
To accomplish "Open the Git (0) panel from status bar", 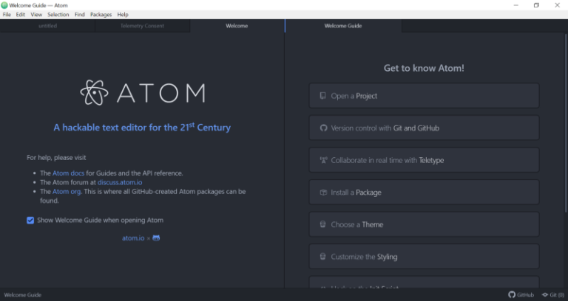I will click(x=552, y=295).
